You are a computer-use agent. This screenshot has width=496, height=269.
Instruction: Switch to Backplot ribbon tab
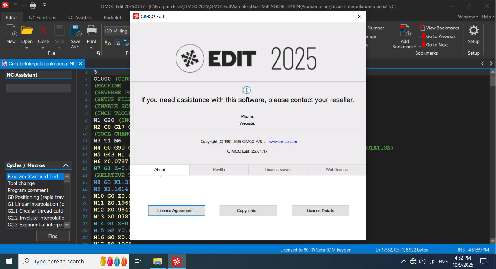click(x=113, y=17)
